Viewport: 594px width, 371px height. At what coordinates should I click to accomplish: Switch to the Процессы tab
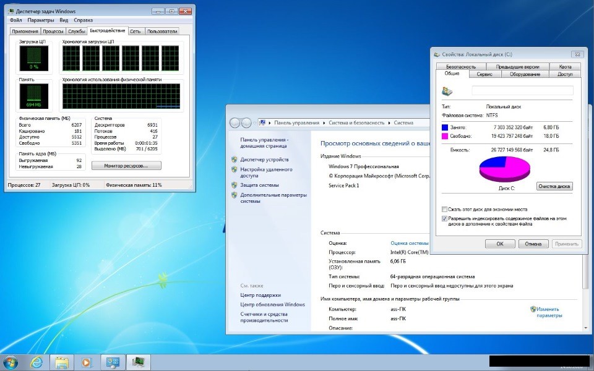click(x=53, y=32)
